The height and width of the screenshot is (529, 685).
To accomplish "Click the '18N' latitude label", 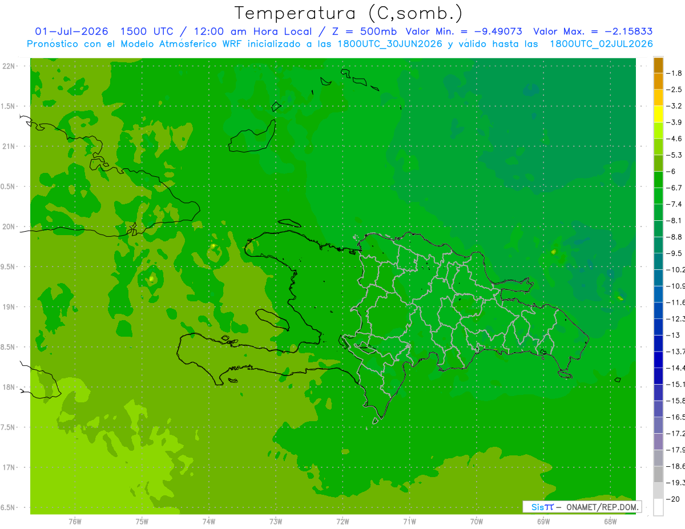I will pyautogui.click(x=9, y=387).
